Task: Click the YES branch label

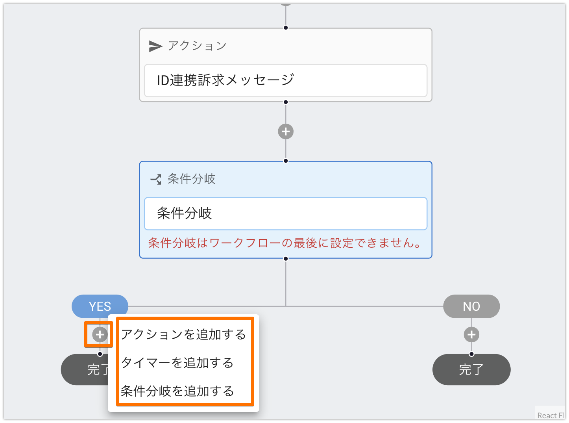Action: 100,306
